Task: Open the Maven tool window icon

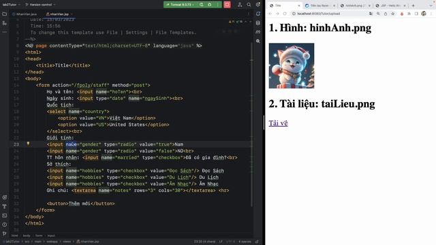Action: [x=258, y=32]
